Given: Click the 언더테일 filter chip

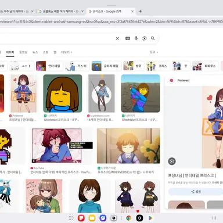Looking at the screenshot, I should pos(49,66).
